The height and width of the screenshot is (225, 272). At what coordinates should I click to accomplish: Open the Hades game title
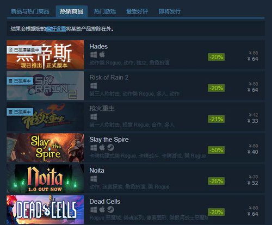(x=98, y=47)
